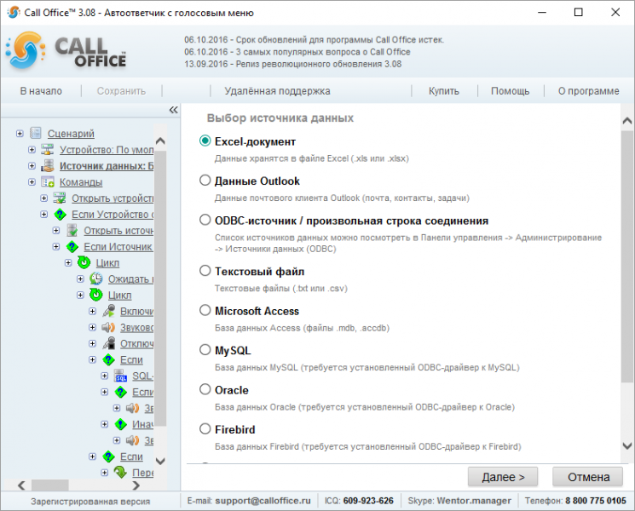Open news Релиз революционного обновления 3.08
This screenshot has height=511, width=635.
293,64
